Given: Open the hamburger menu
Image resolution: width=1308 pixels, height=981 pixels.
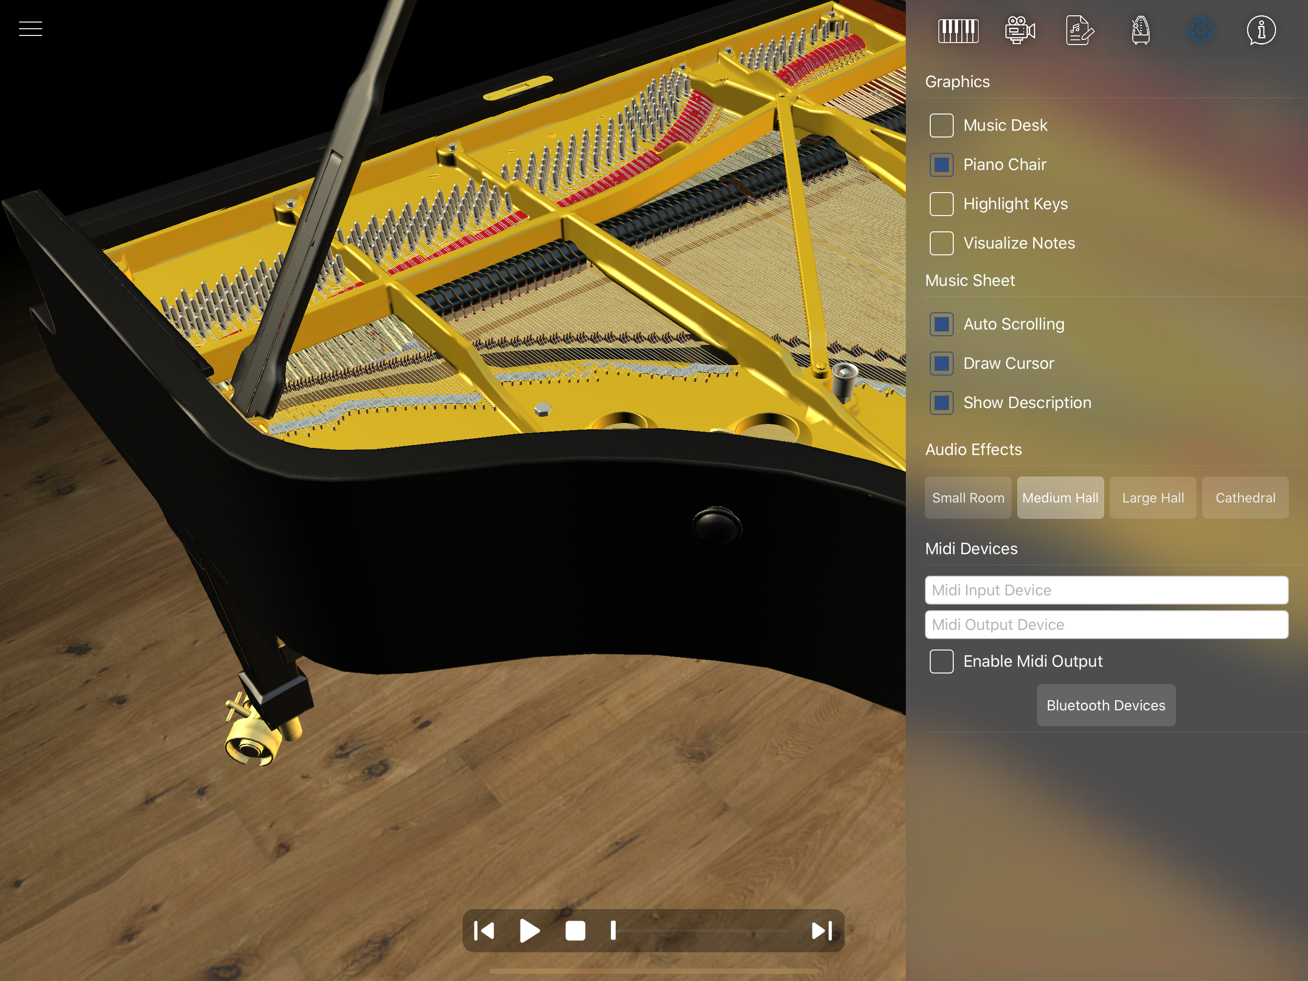Looking at the screenshot, I should (30, 28).
